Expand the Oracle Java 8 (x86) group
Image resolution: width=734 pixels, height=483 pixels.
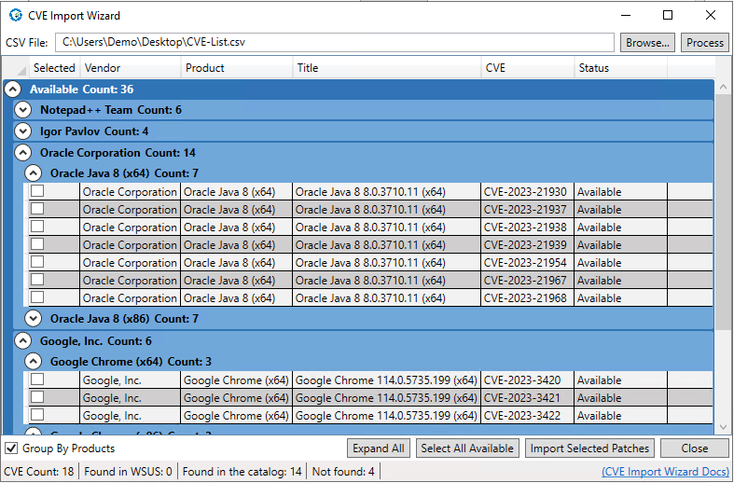pyautogui.click(x=34, y=319)
